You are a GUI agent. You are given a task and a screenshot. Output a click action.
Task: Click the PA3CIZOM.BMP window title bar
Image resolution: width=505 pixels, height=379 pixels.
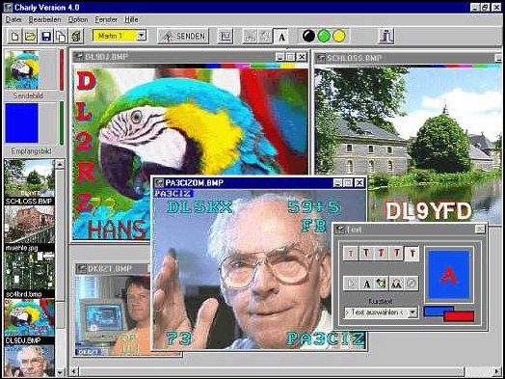click(x=259, y=183)
